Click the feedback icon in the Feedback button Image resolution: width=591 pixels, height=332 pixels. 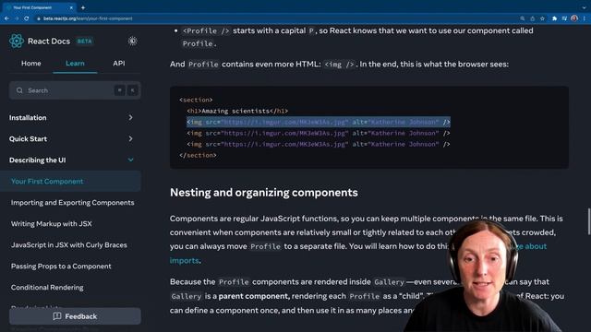57,316
